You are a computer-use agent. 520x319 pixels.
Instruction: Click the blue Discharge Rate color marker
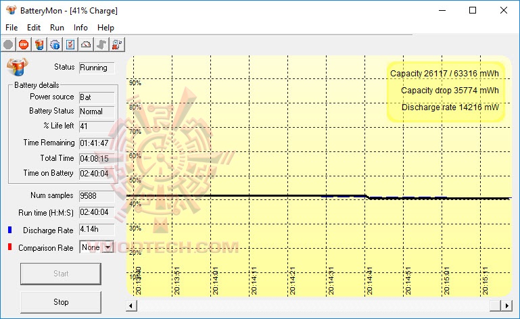pyautogui.click(x=9, y=230)
